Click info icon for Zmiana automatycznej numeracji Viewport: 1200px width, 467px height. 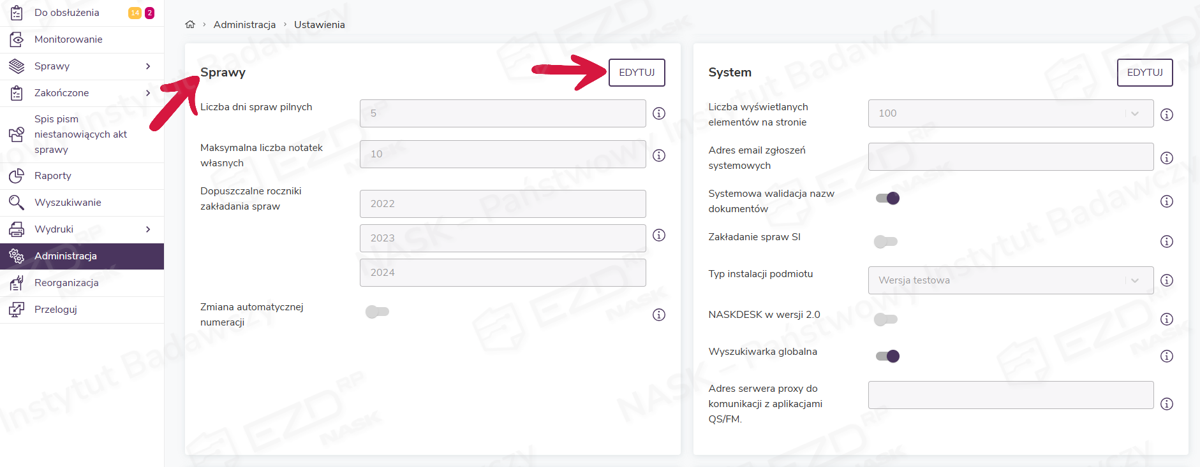coord(659,315)
